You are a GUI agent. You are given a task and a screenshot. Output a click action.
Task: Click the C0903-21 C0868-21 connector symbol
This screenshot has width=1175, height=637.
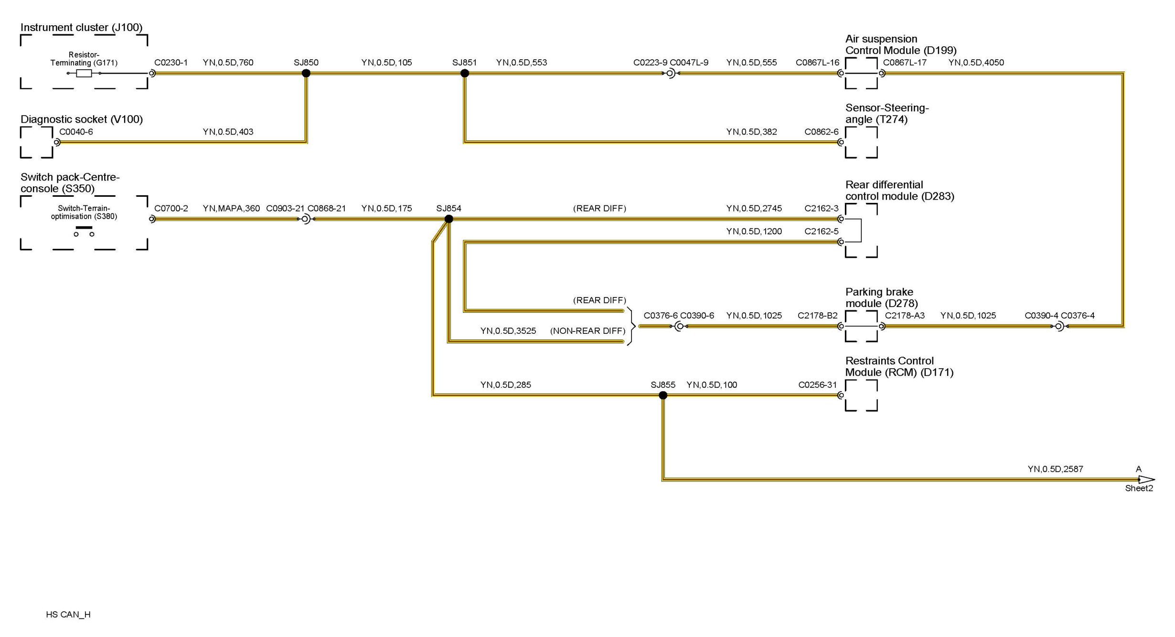[306, 219]
